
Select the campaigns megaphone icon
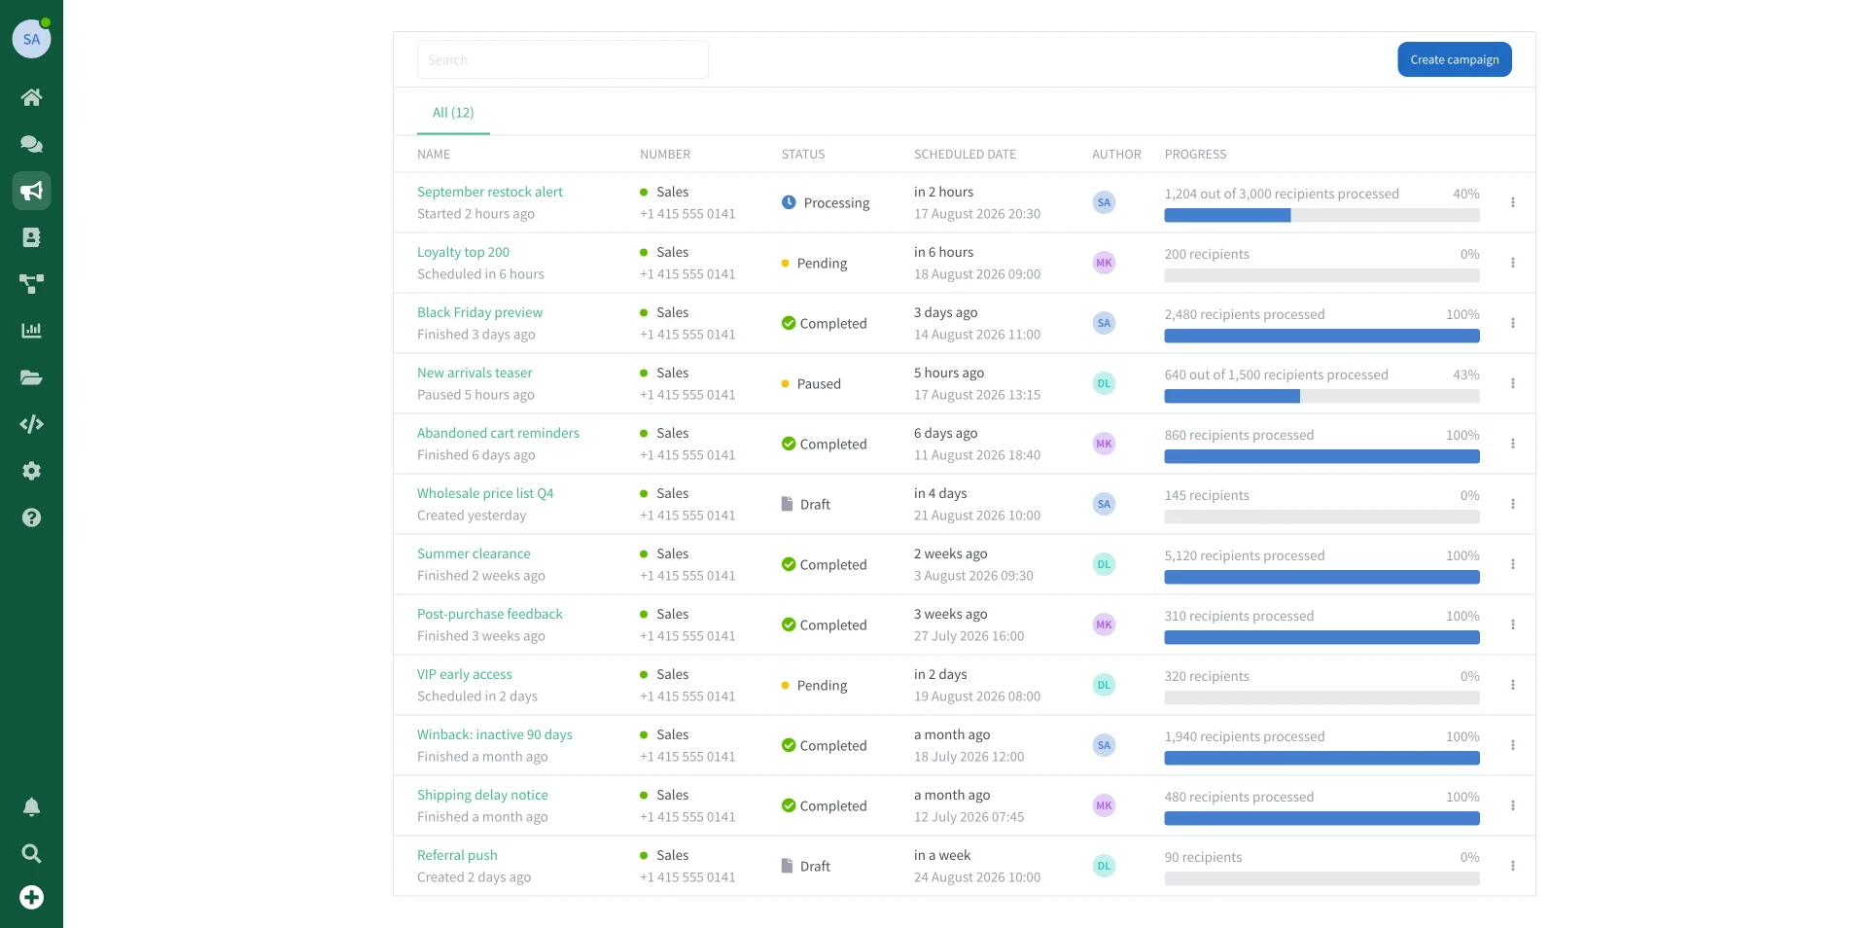pyautogui.click(x=31, y=191)
